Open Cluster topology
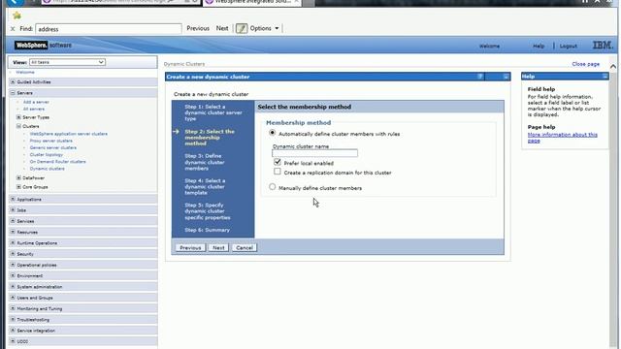This screenshot has width=621, height=349. click(47, 155)
